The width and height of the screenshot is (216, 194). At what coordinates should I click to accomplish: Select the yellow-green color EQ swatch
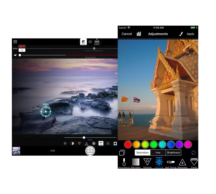coord(145,144)
